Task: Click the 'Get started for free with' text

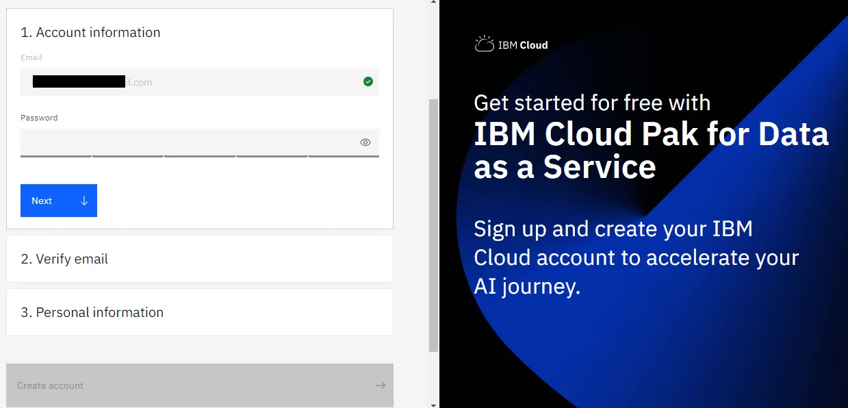Action: (592, 103)
